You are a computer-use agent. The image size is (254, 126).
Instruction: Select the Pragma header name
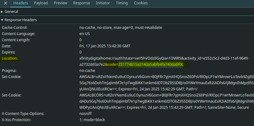point(9,71)
